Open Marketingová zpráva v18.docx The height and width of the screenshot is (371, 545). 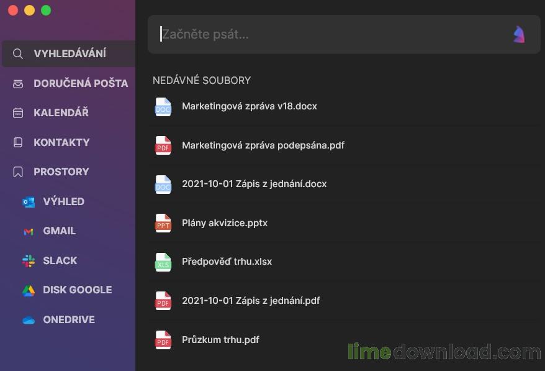(x=249, y=106)
